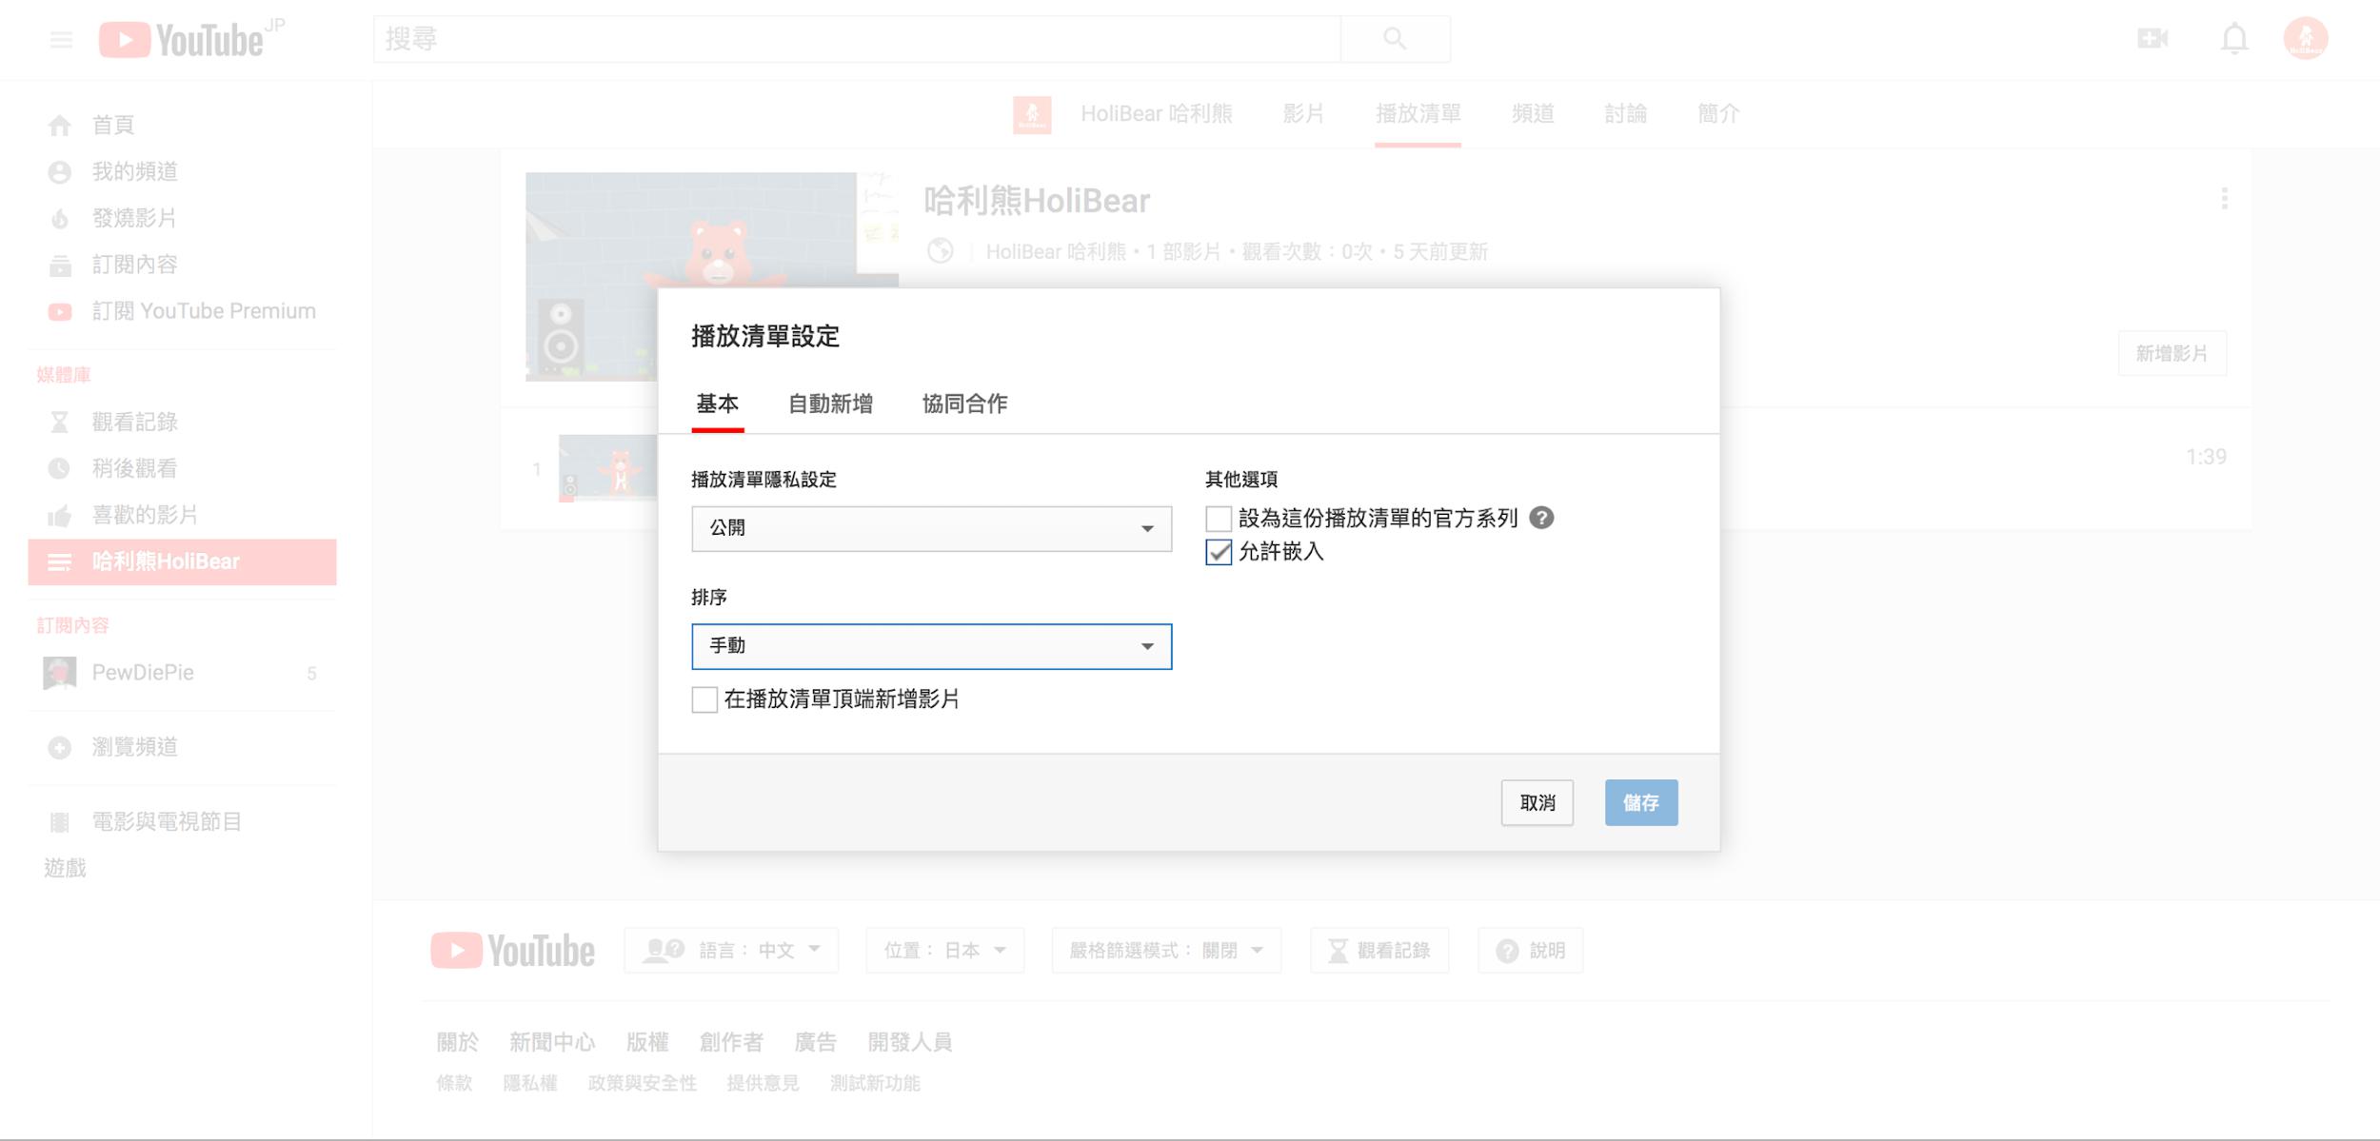The image size is (2380, 1141).
Task: Open the 公開 privacy dropdown
Action: click(931, 528)
